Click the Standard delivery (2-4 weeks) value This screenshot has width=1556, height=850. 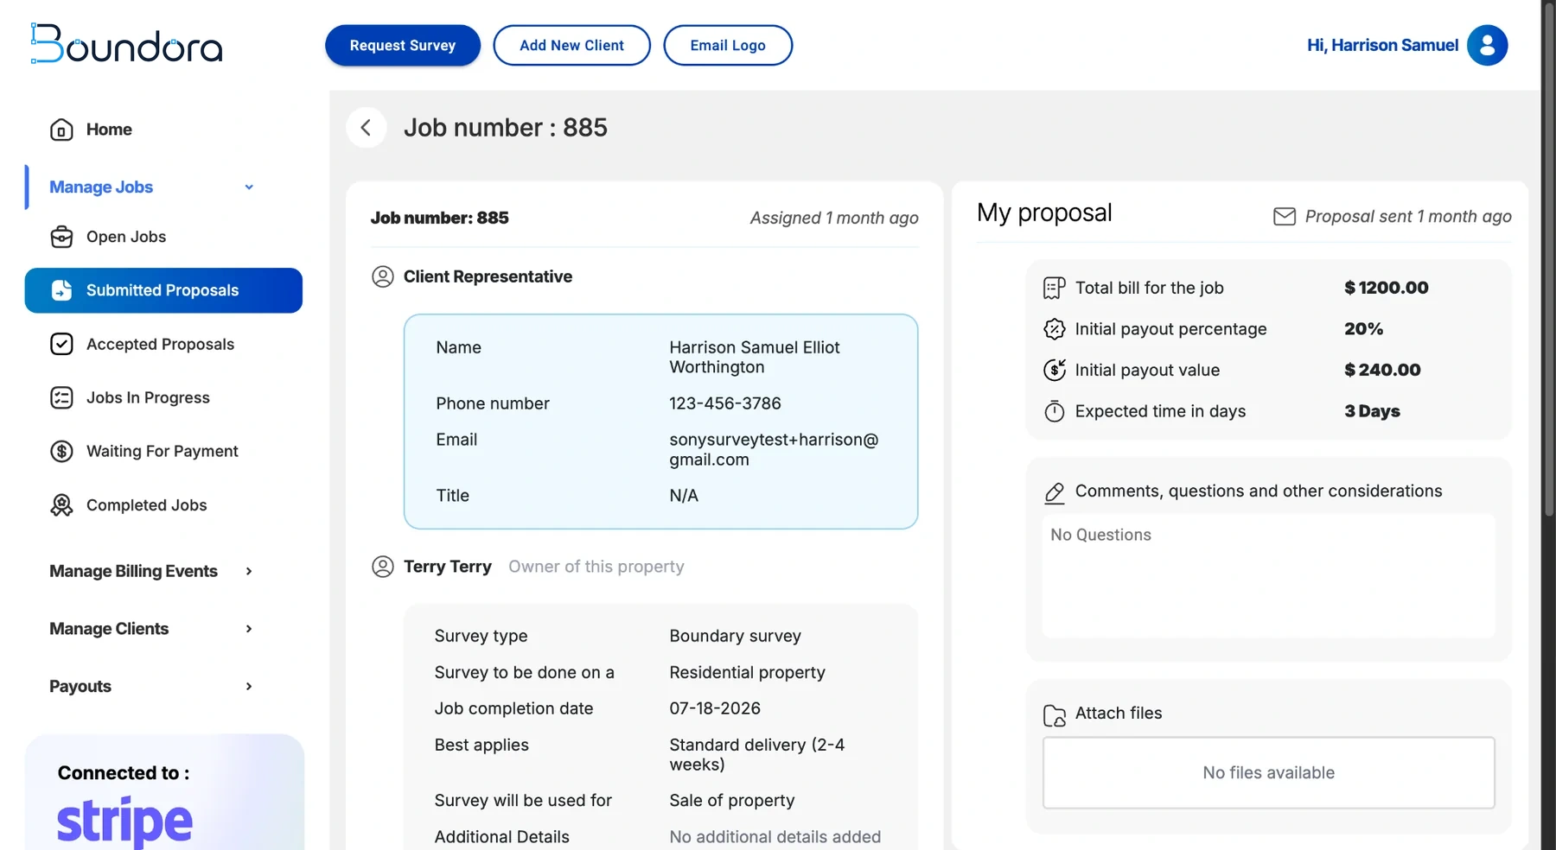pyautogui.click(x=757, y=754)
